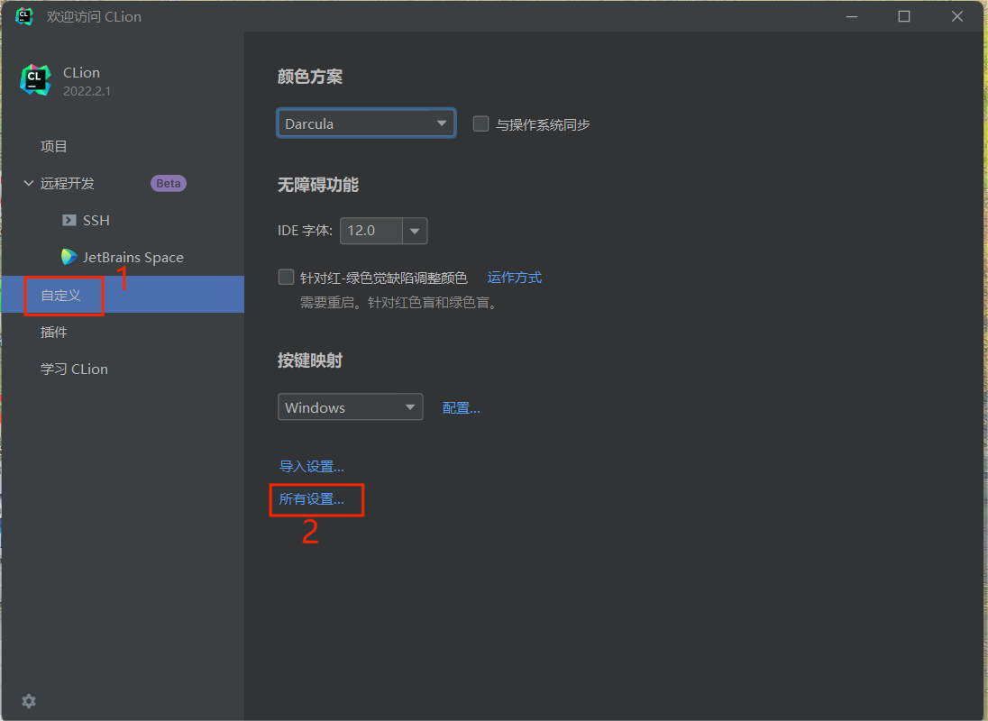Click the JetBrains Space icon
This screenshot has width=988, height=721.
click(x=69, y=257)
